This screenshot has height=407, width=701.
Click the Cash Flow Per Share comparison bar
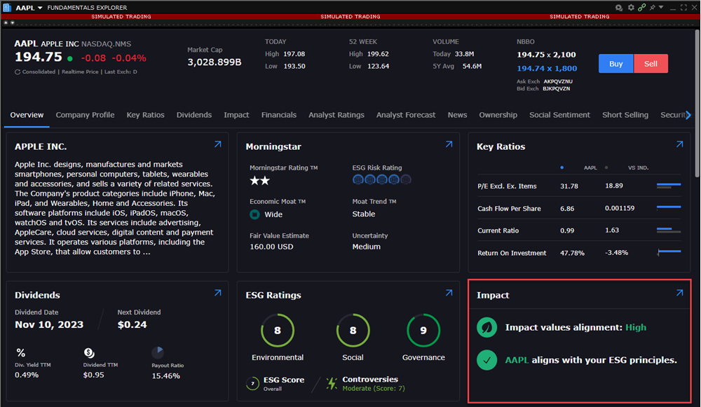click(669, 208)
